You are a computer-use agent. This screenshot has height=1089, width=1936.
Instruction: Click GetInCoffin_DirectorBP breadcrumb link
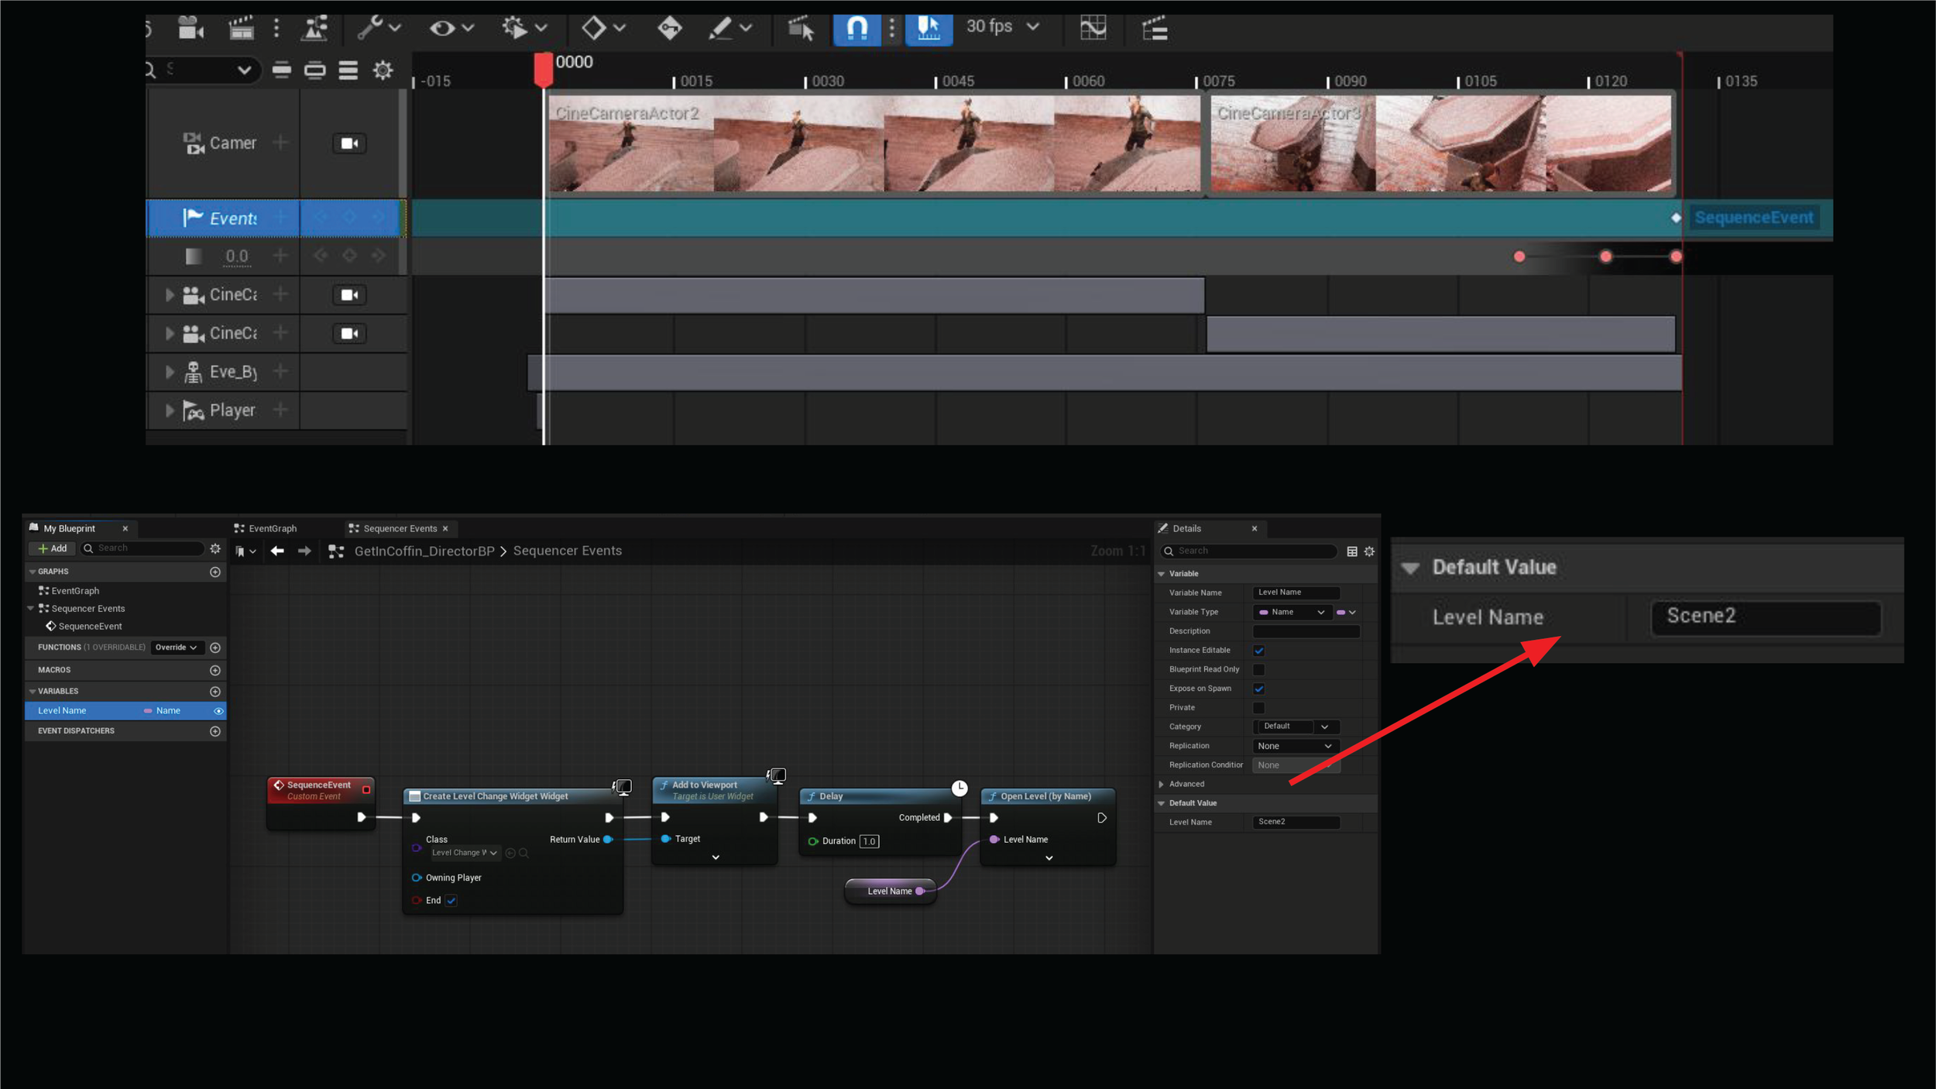(x=424, y=551)
